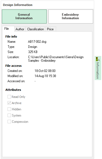The image size is (102, 159).
Task: Click the file size 325 KB
Action: pyautogui.click(x=33, y=52)
